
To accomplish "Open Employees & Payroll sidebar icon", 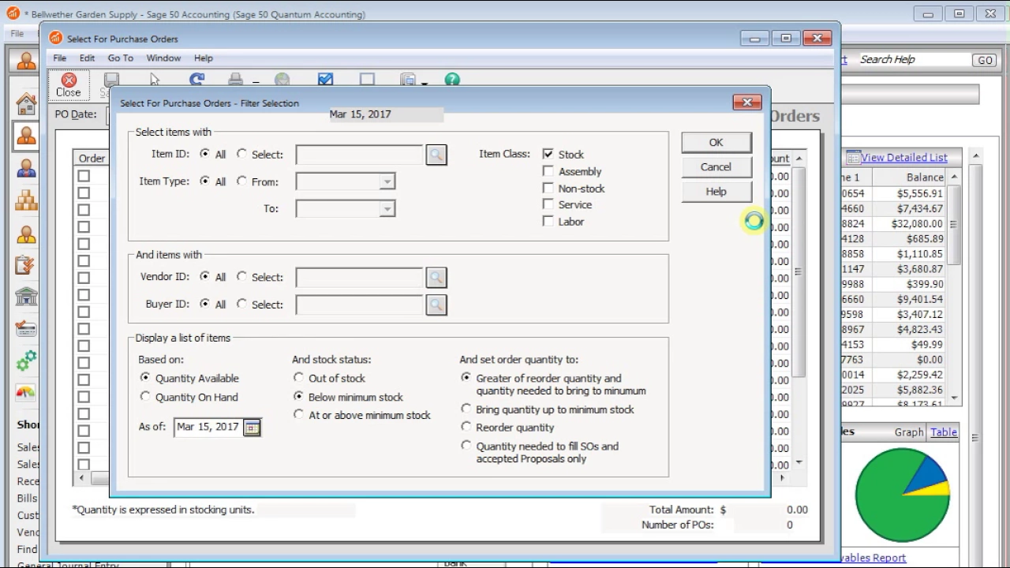I will click(26, 234).
